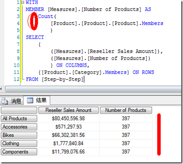Viewport: 183px width, 164px height.
Task: Click [Product].[Category] on line 11
Action: point(72,72)
